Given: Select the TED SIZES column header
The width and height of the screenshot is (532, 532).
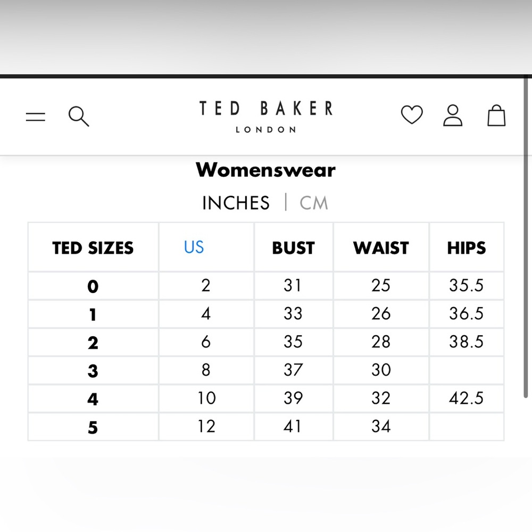Looking at the screenshot, I should tap(93, 248).
